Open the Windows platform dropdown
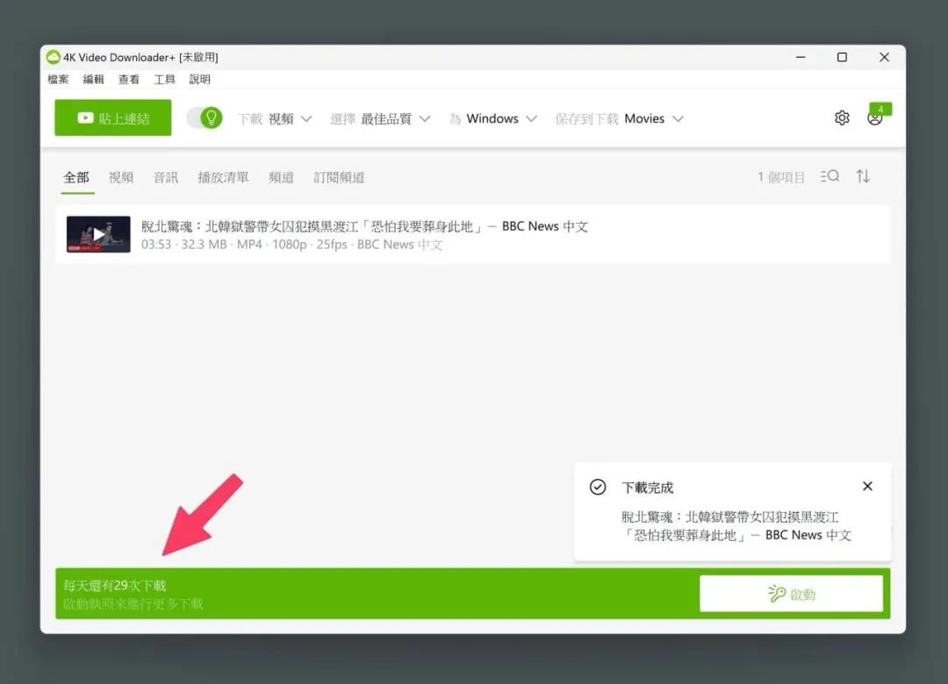Viewport: 948px width, 684px height. point(493,119)
